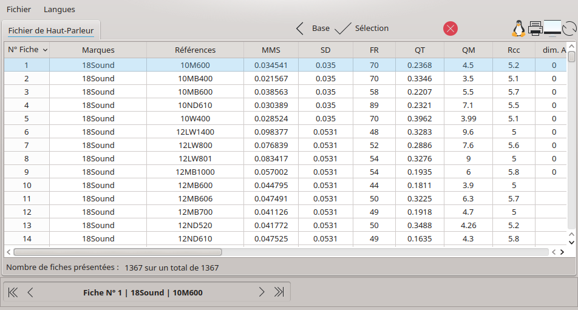Select reference cell 12LW800
The image size is (578, 310).
click(195, 145)
